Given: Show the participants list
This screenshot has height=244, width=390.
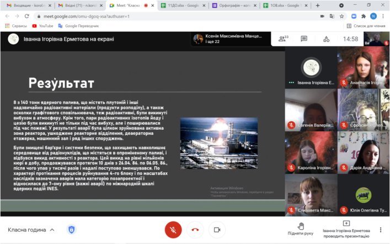Looking at the screenshot, I should [x=283, y=39].
